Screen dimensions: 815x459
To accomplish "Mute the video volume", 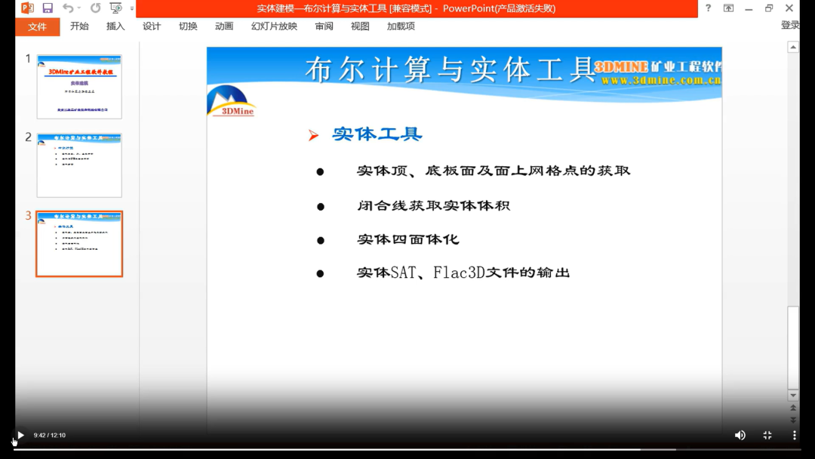I will tap(740, 435).
